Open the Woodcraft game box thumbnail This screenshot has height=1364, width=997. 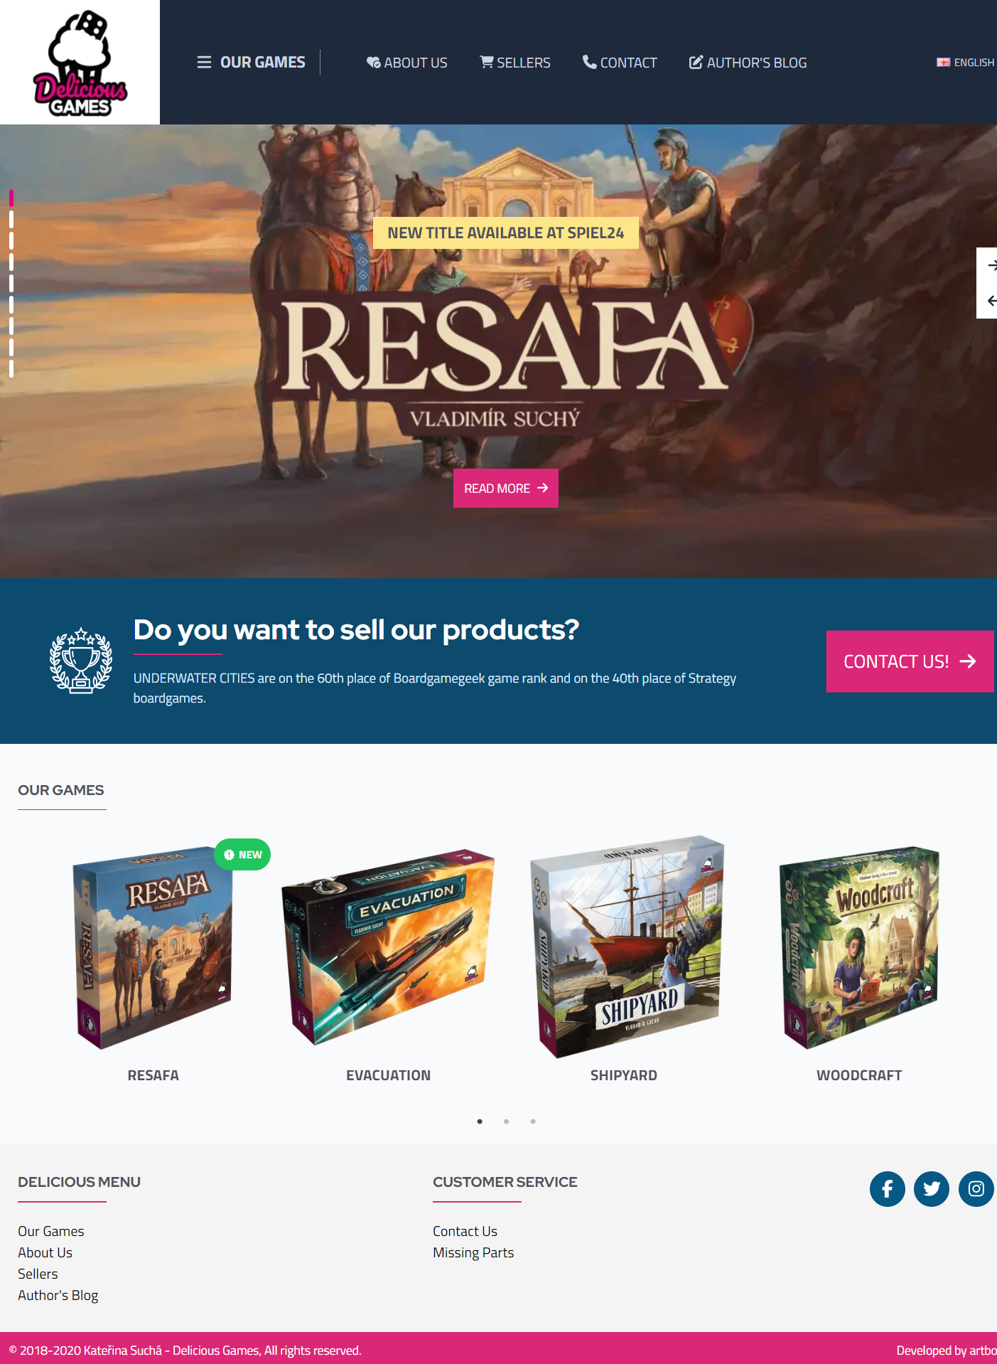859,947
